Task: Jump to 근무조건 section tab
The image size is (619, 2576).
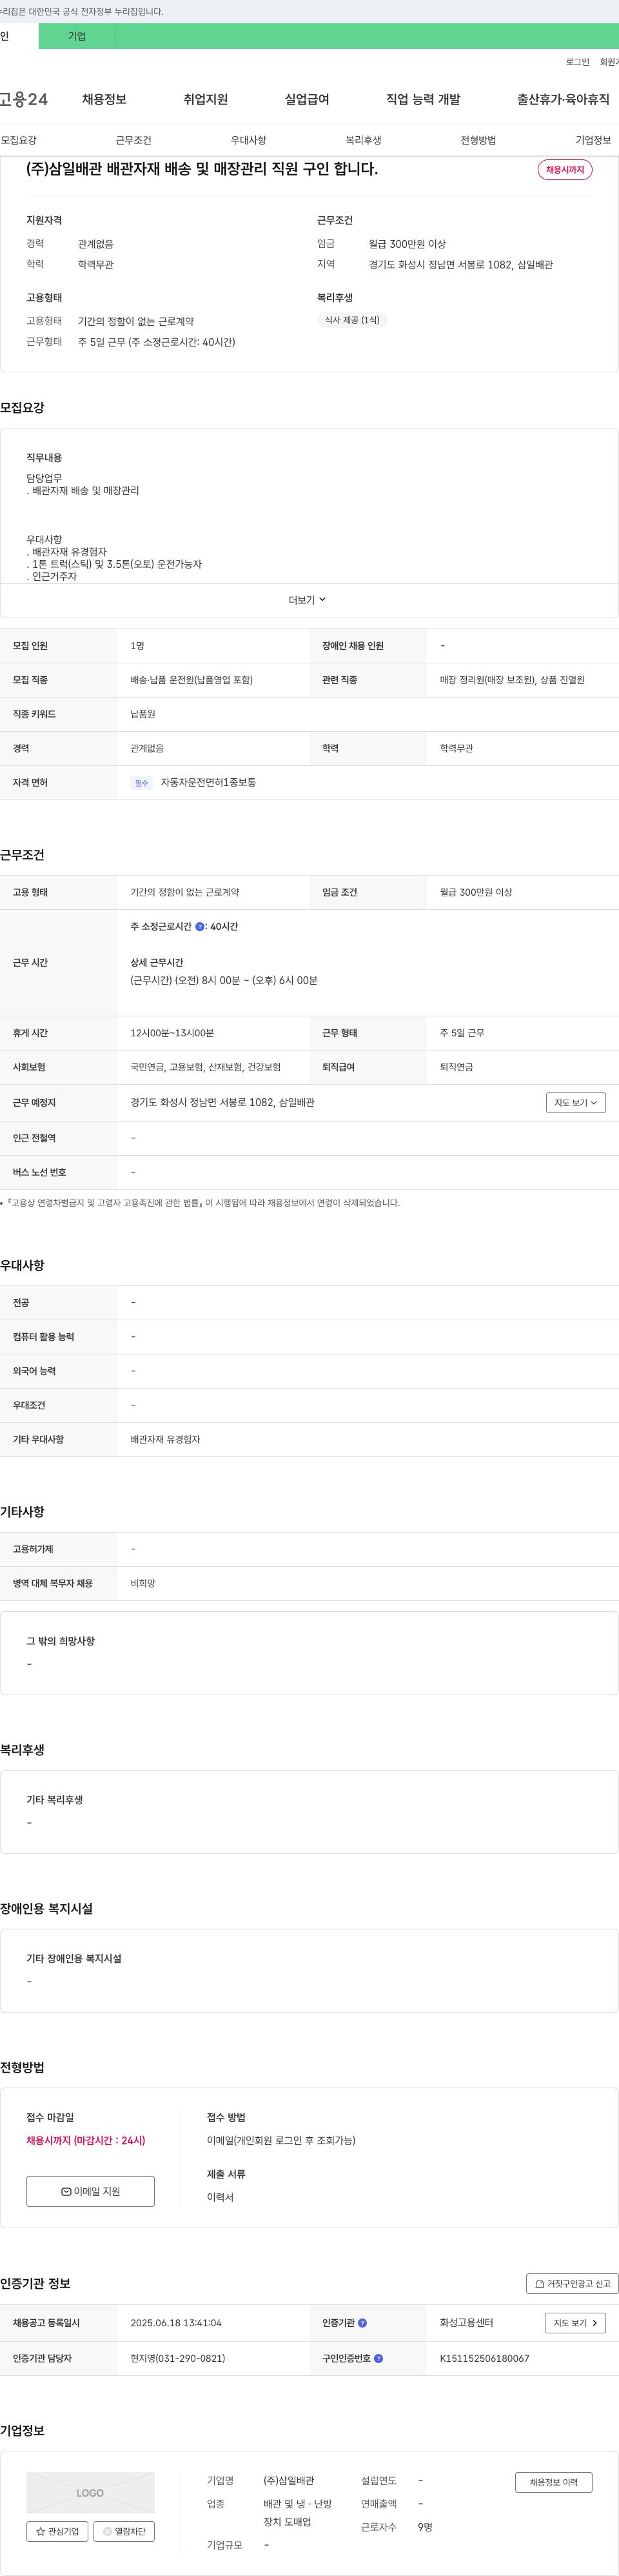Action: tap(133, 140)
